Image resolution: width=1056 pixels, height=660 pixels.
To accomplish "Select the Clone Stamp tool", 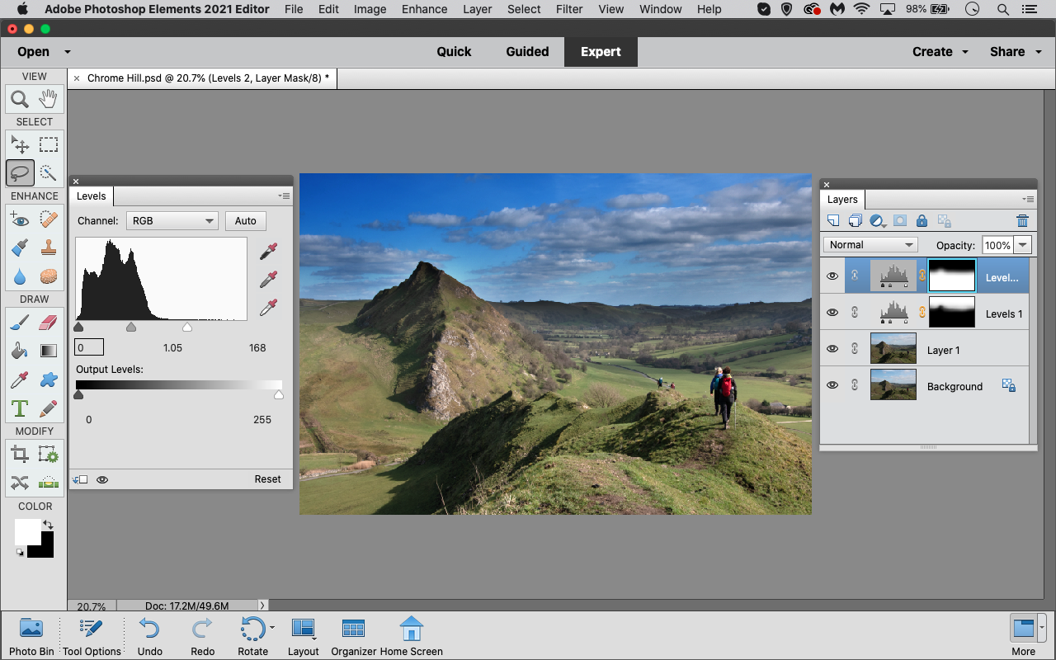I will pos(49,247).
